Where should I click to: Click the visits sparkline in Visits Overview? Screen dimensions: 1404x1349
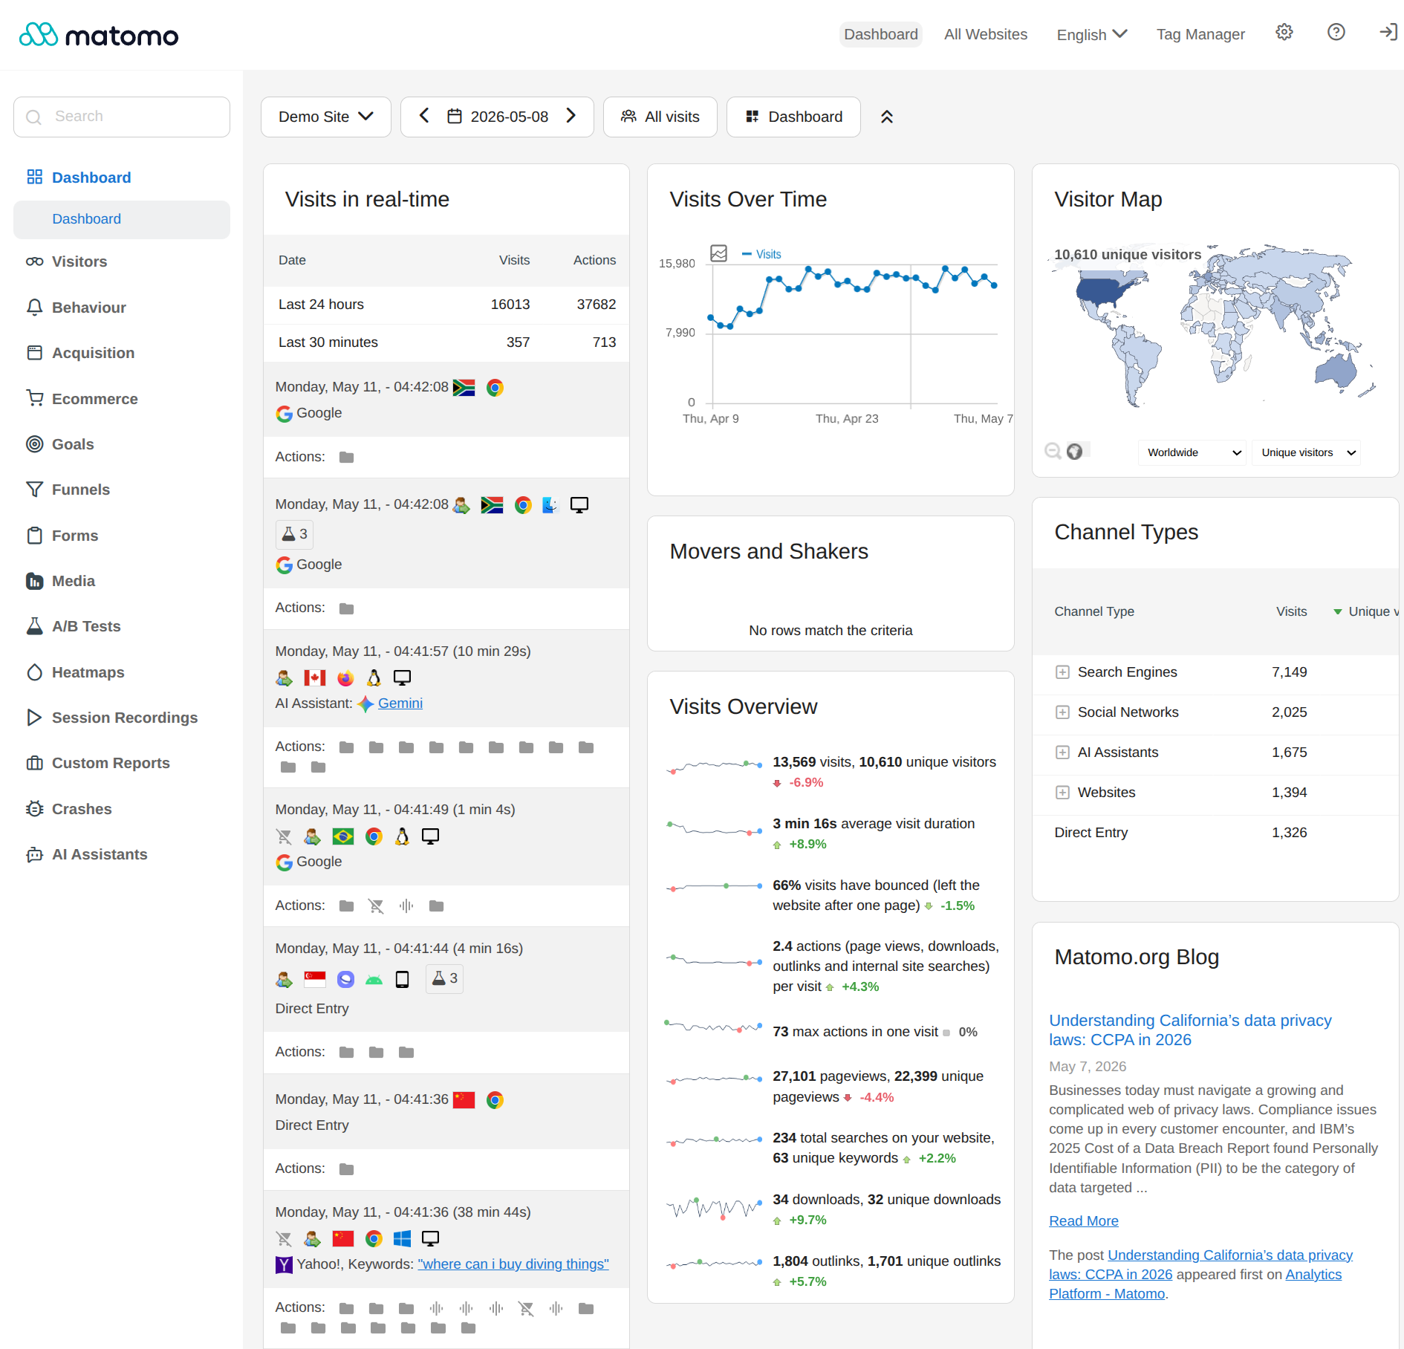click(715, 766)
